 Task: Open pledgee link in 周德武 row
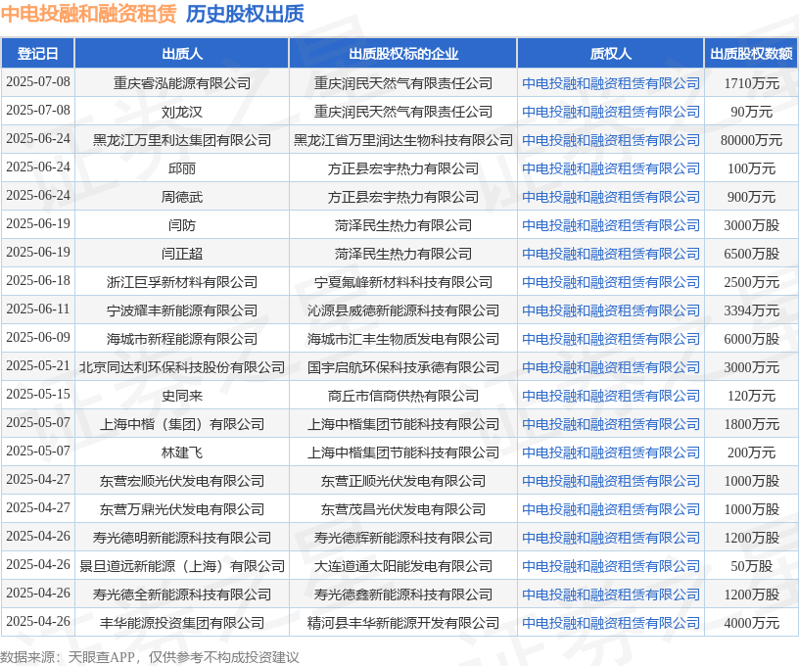(610, 197)
